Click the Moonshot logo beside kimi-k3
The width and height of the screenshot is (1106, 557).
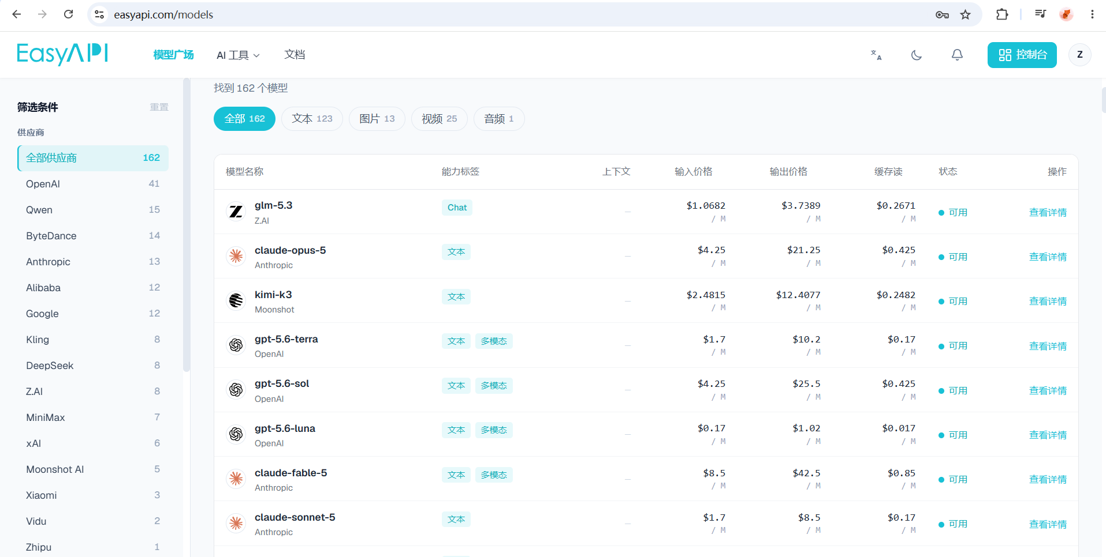[x=236, y=300]
